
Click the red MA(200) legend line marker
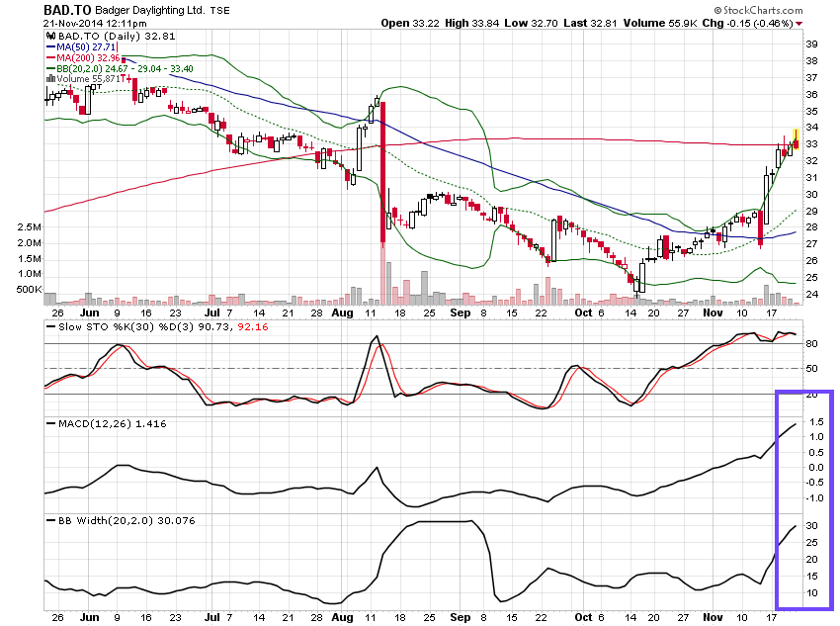tap(50, 58)
